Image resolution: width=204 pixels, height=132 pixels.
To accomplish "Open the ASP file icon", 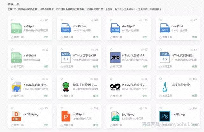I will point(66,57).
